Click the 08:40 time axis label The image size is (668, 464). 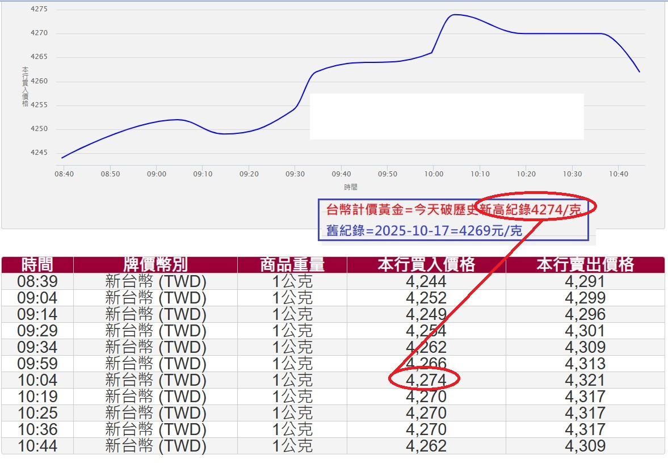[65, 175]
